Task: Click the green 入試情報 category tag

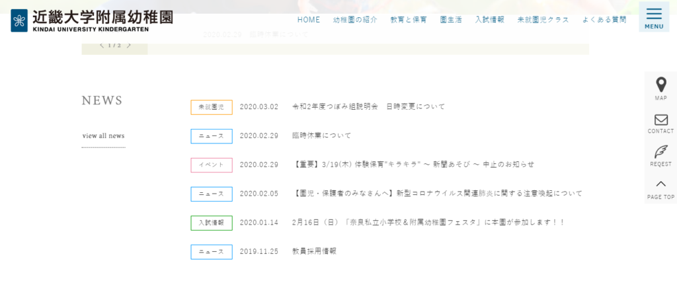Action: (212, 223)
